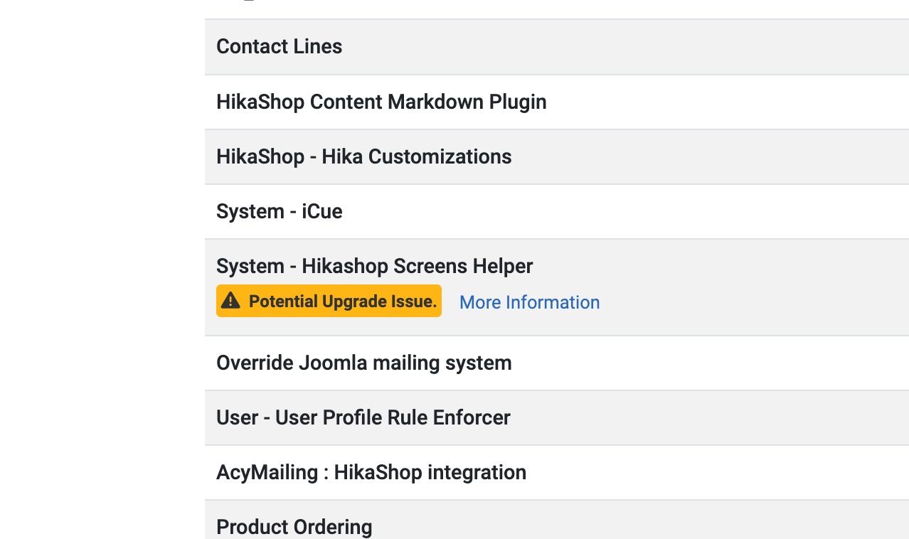Viewport: 909px width, 539px height.
Task: Select the Product Ordering row
Action: (x=557, y=520)
